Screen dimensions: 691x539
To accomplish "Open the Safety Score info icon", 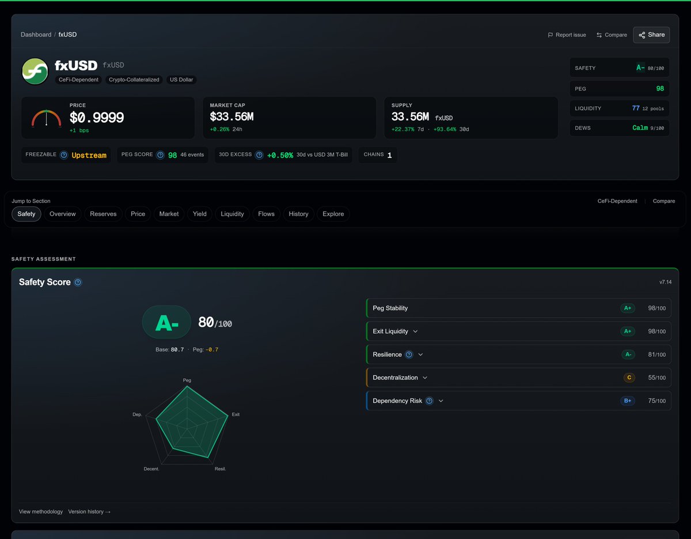I will 78,282.
